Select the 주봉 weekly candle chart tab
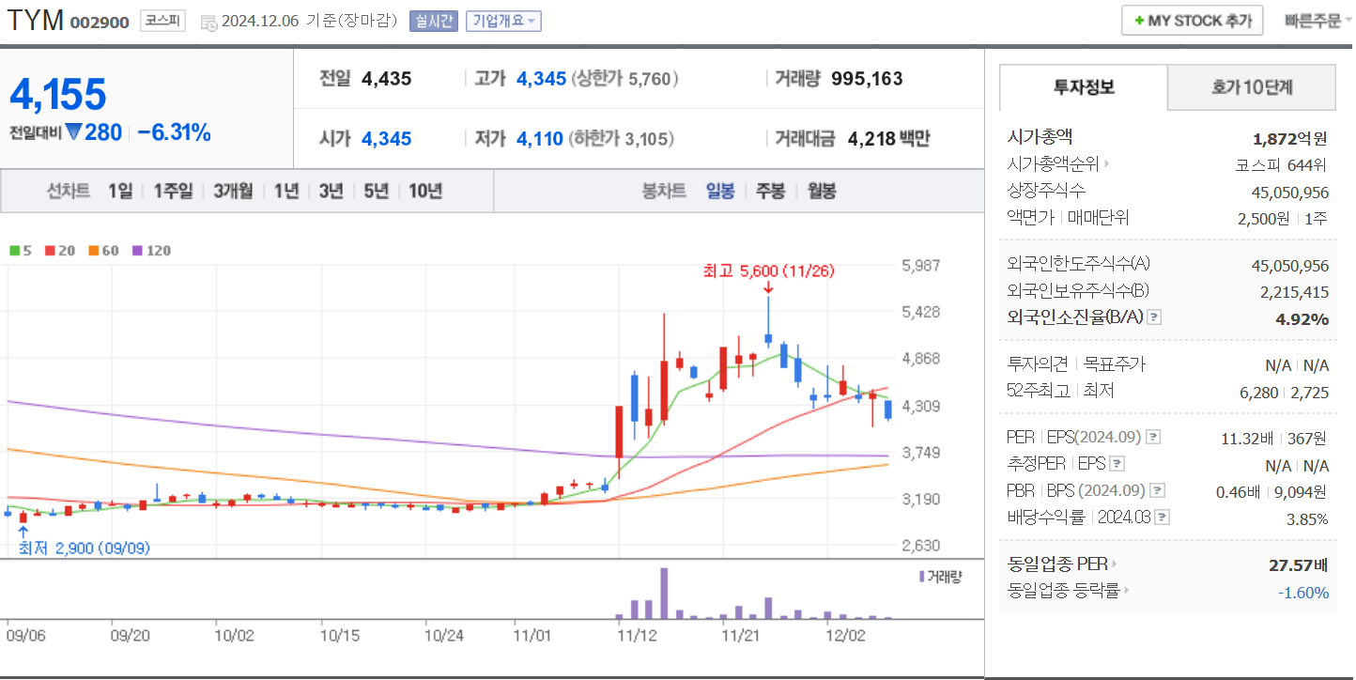This screenshot has width=1356, height=680. point(770,190)
